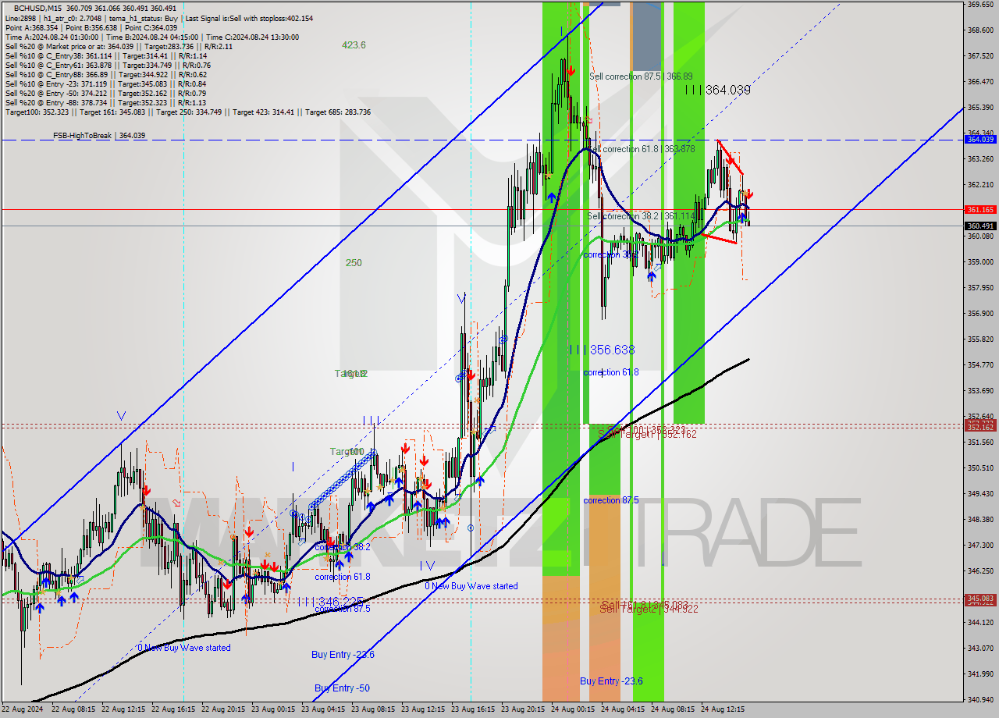Select the 350.510 price axis value
Image resolution: width=999 pixels, height=718 pixels.
tap(980, 467)
